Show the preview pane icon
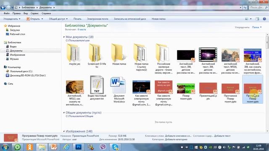The width and height of the screenshot is (269, 151). click(257, 19)
